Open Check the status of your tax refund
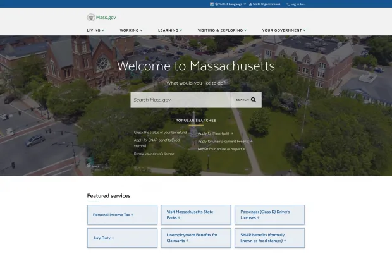Screen dimensions: 392x254 160,133
